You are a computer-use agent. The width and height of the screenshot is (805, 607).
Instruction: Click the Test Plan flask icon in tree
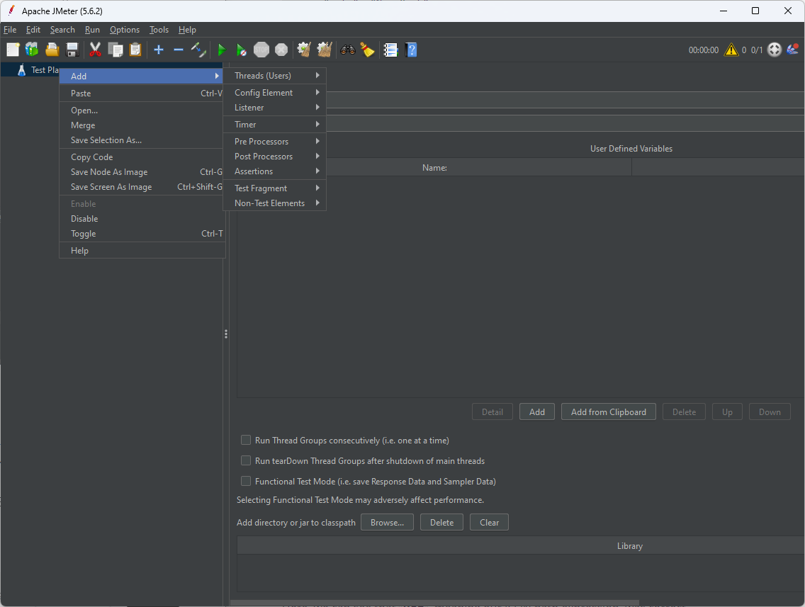(x=21, y=70)
